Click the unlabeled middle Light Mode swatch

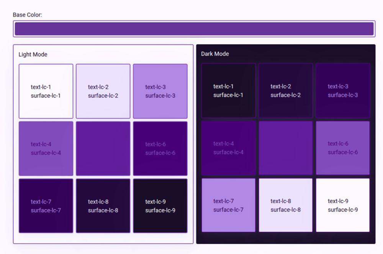[103, 149]
